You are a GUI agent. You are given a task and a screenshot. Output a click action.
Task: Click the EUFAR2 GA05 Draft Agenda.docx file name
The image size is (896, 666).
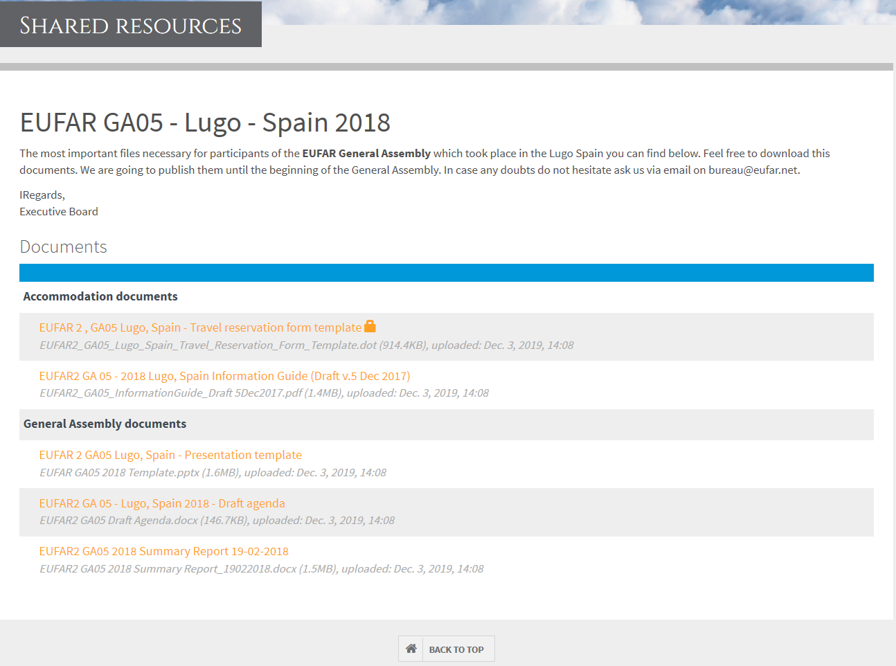pyautogui.click(x=118, y=520)
